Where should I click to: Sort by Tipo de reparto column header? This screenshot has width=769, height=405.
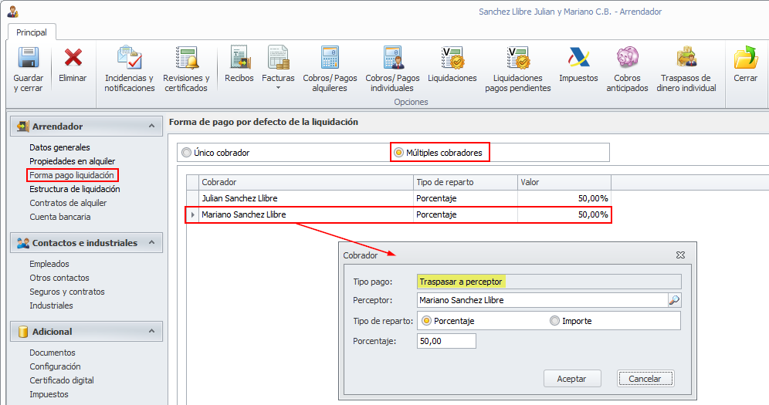point(466,182)
